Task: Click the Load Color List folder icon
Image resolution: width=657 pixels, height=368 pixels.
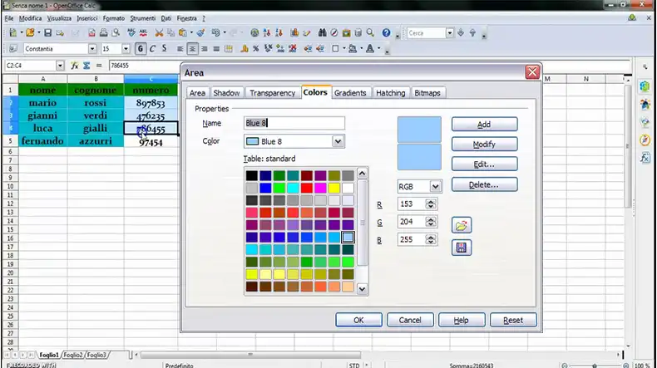Action: [462, 225]
